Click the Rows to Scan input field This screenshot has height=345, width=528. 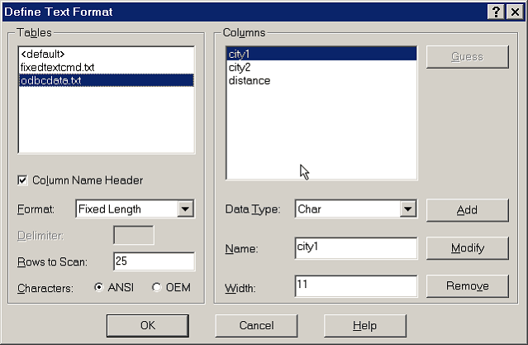pyautogui.click(x=154, y=261)
